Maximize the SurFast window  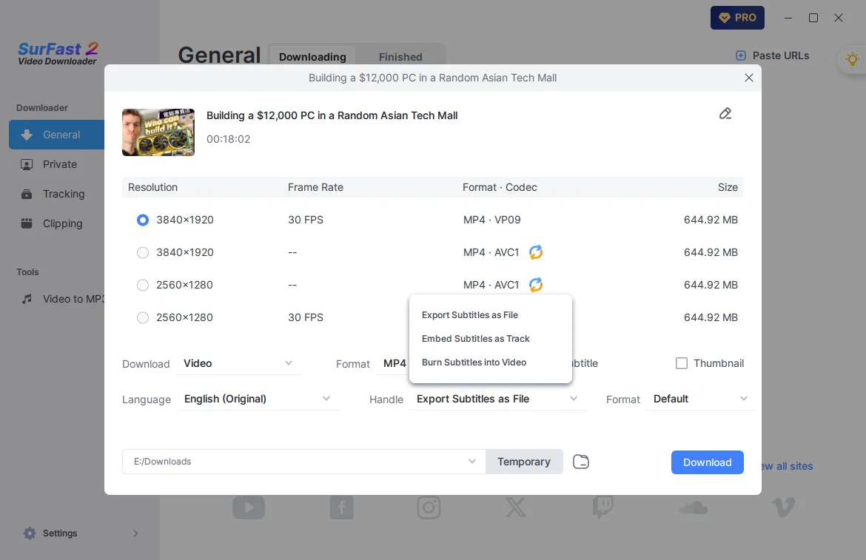coord(813,18)
